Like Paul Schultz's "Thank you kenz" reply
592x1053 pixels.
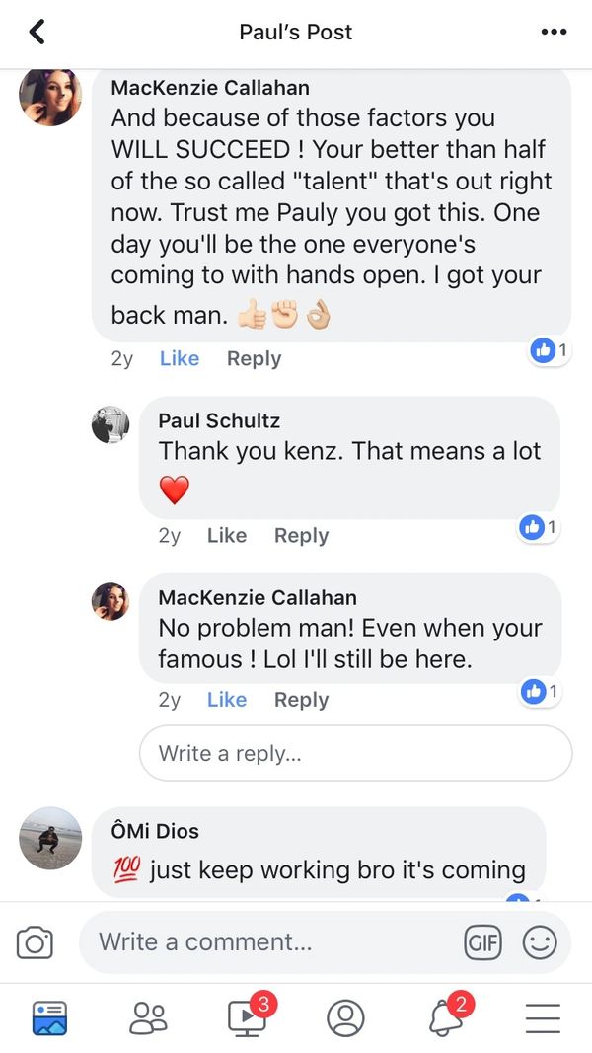[226, 536]
